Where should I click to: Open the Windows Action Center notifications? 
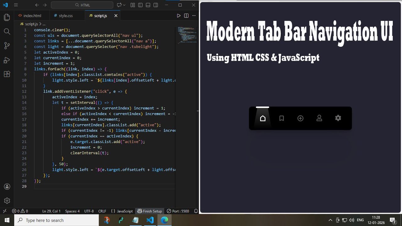[393, 220]
